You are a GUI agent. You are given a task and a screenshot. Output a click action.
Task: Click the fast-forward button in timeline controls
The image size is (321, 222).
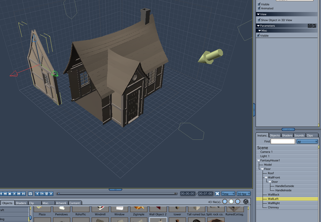(19, 194)
